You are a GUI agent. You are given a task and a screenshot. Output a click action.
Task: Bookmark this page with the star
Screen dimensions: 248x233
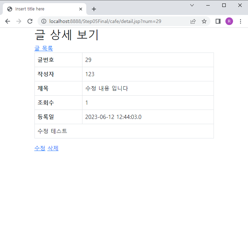(x=204, y=21)
